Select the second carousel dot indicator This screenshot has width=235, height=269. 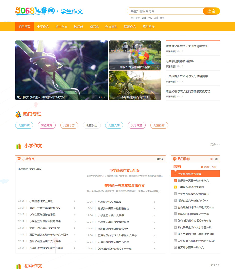click(x=102, y=97)
